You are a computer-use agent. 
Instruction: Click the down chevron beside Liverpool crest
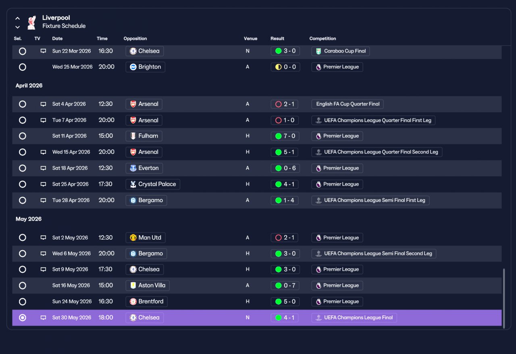pyautogui.click(x=17, y=27)
